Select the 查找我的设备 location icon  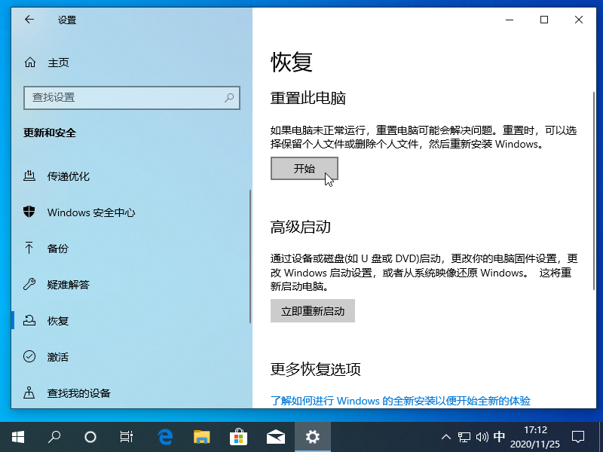pyautogui.click(x=29, y=392)
